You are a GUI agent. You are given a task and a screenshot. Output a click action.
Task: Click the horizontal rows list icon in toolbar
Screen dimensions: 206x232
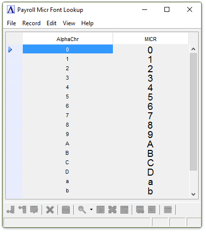(168, 210)
